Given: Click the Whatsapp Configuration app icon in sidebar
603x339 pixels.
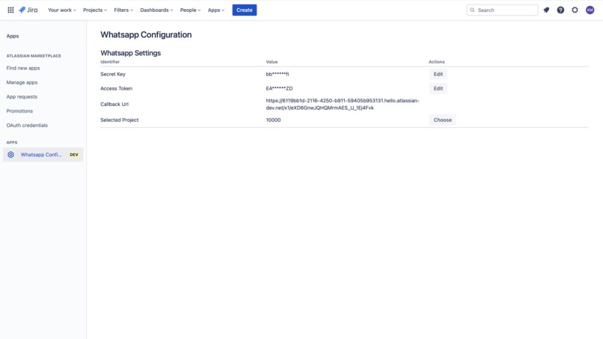Looking at the screenshot, I should tap(10, 155).
